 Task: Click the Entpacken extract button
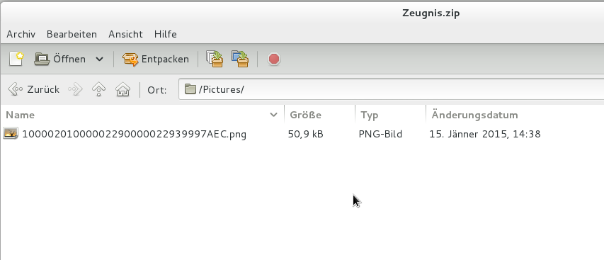[x=156, y=59]
